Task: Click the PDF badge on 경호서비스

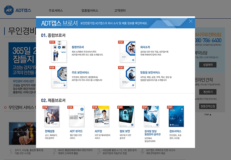Action: point(170,107)
